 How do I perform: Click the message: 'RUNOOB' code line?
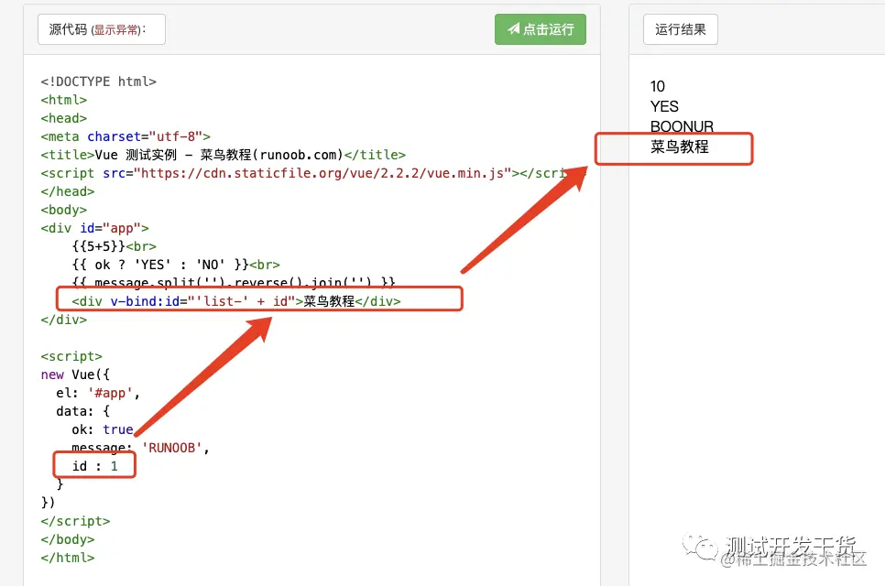point(140,448)
